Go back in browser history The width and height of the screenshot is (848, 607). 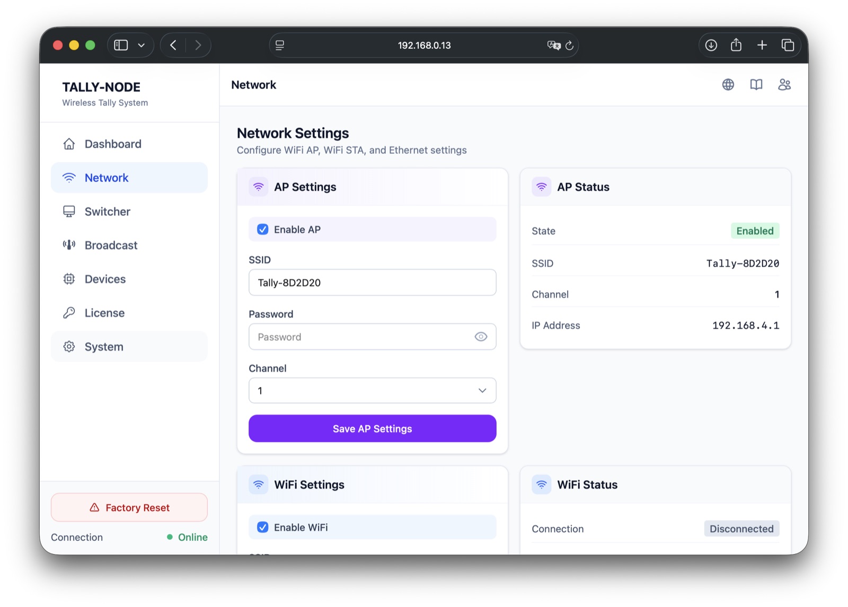pyautogui.click(x=173, y=45)
